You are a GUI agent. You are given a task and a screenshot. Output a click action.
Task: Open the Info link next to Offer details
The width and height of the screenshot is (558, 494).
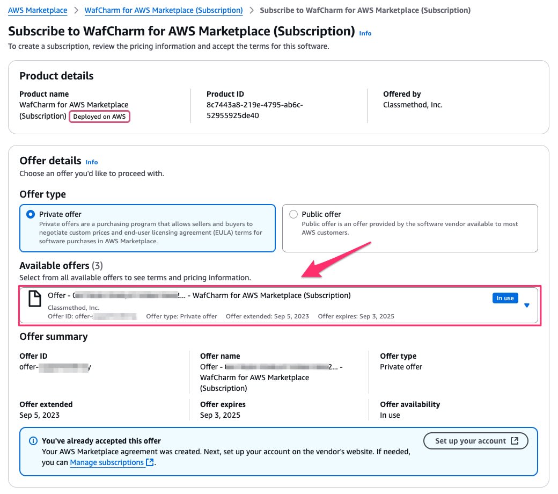(91, 162)
